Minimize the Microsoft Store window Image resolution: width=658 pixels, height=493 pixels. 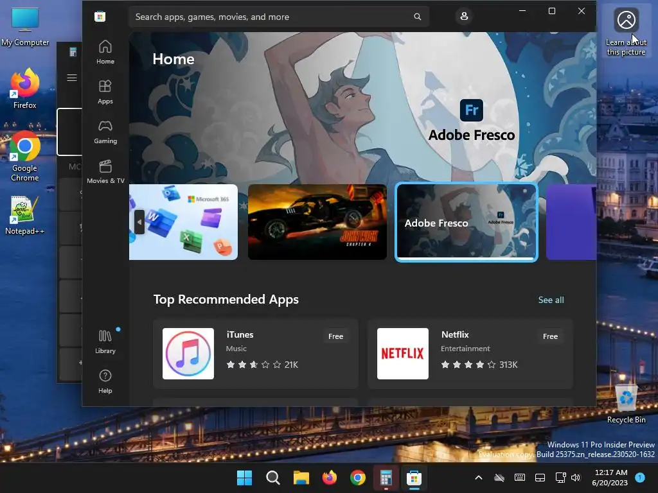[522, 11]
